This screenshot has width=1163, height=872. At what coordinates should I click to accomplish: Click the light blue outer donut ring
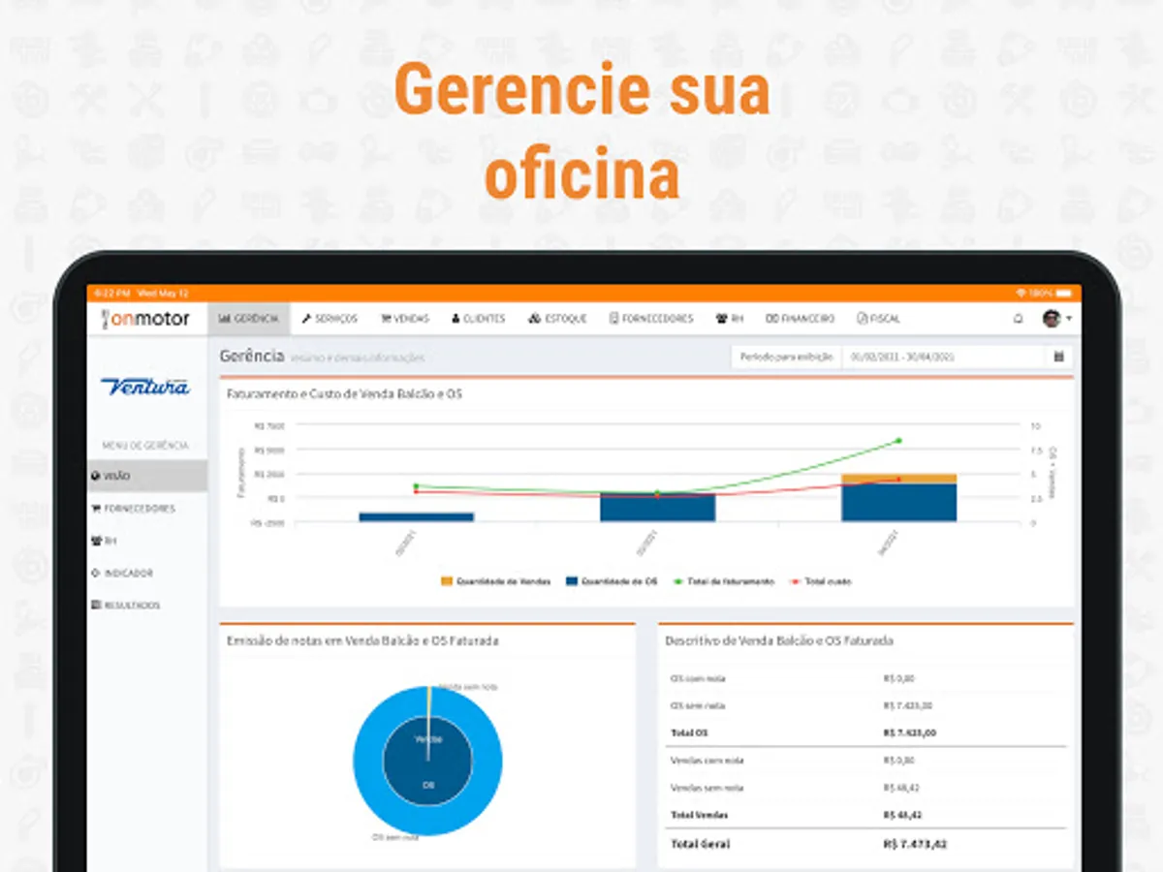[368, 761]
